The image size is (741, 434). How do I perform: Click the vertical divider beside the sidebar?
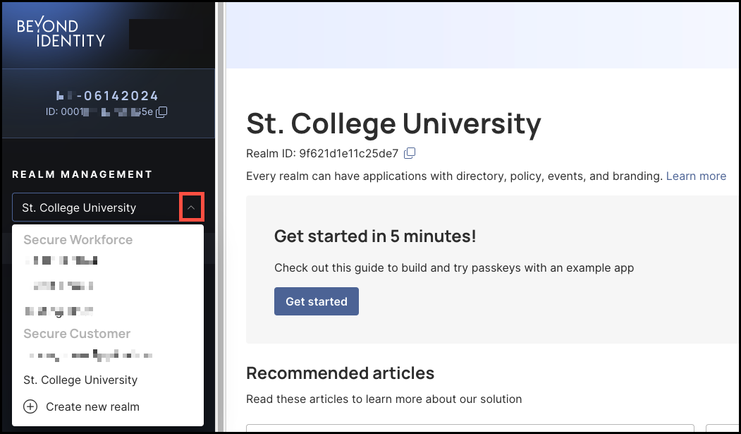[x=220, y=217]
